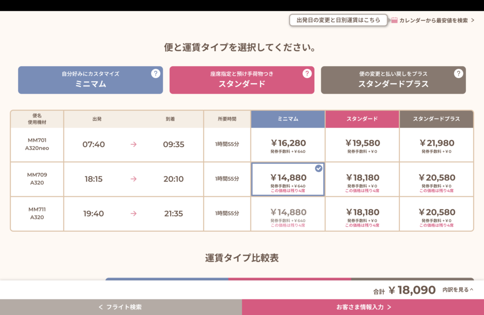
Task: Click the calendar icon beside カレンダーから最安値を検索
Action: 394,20
